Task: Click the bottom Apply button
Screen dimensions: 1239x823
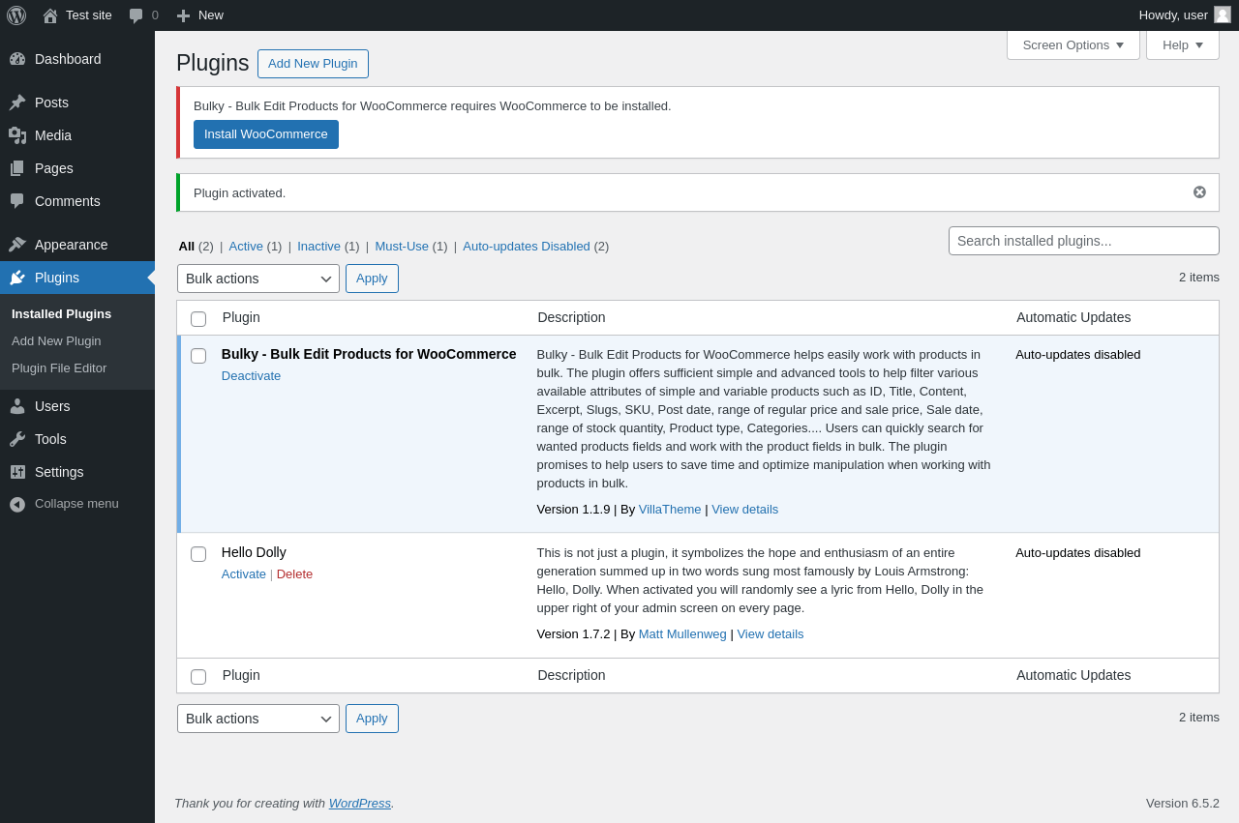Action: pos(372,719)
